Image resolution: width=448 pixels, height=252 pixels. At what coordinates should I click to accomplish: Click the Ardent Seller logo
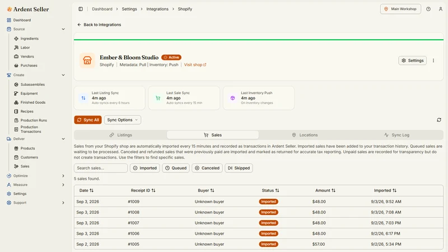coord(27,9)
